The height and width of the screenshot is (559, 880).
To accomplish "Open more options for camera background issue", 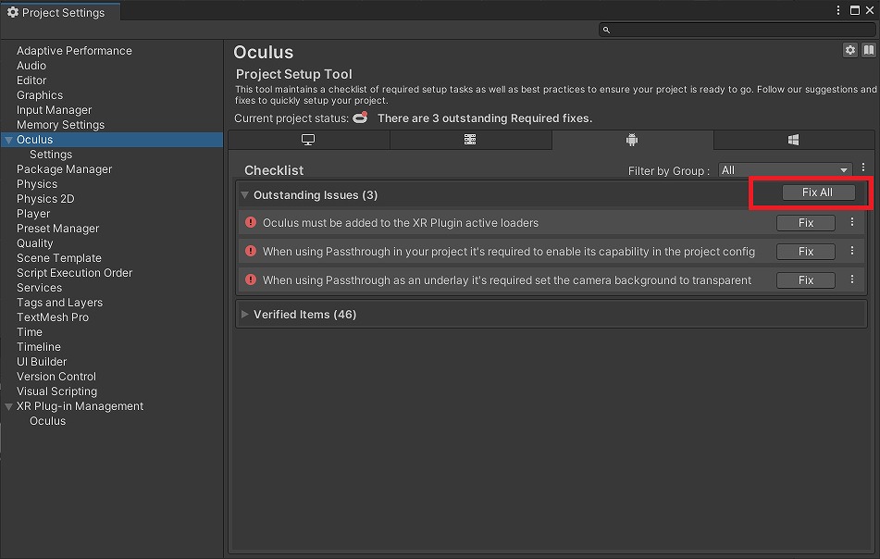I will tap(852, 279).
